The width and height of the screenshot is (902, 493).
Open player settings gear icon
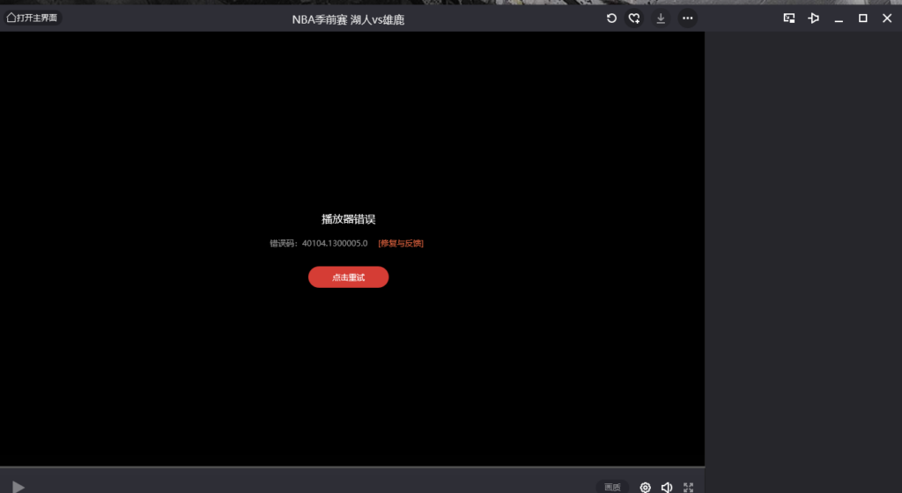pos(645,487)
